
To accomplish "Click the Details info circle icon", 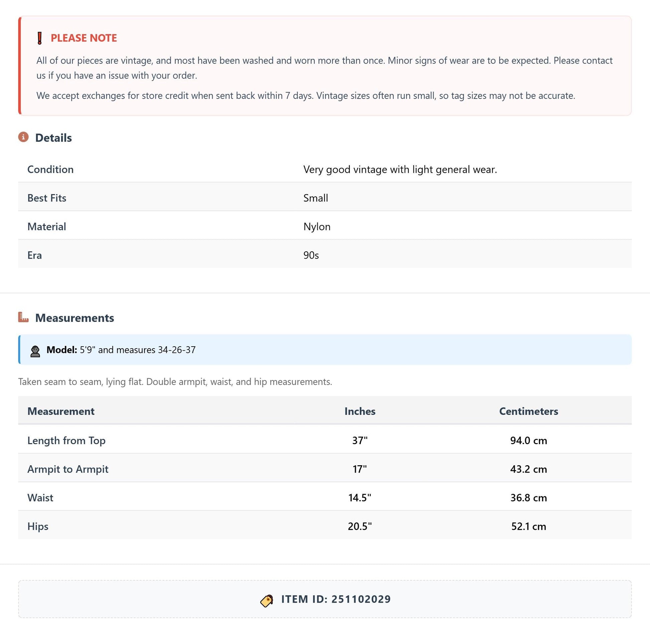I will tap(23, 137).
